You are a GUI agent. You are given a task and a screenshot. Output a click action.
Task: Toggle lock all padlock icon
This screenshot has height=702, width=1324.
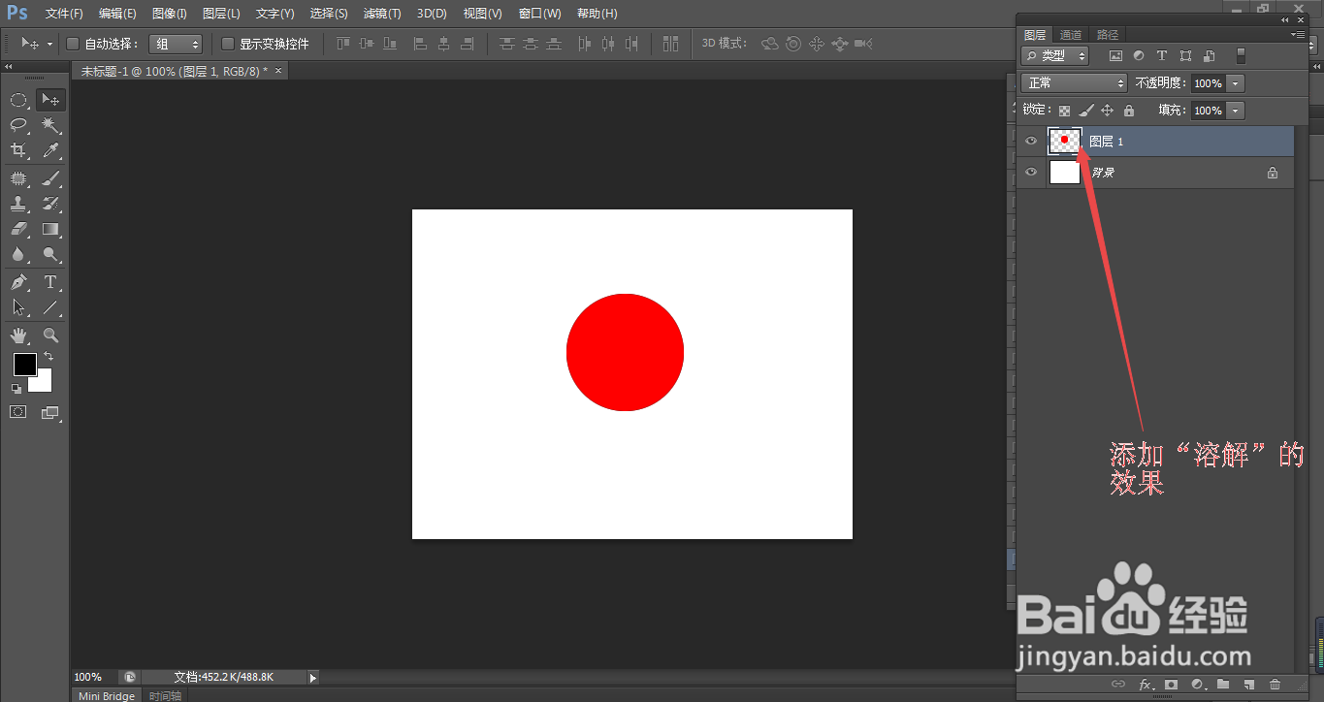pos(1128,111)
